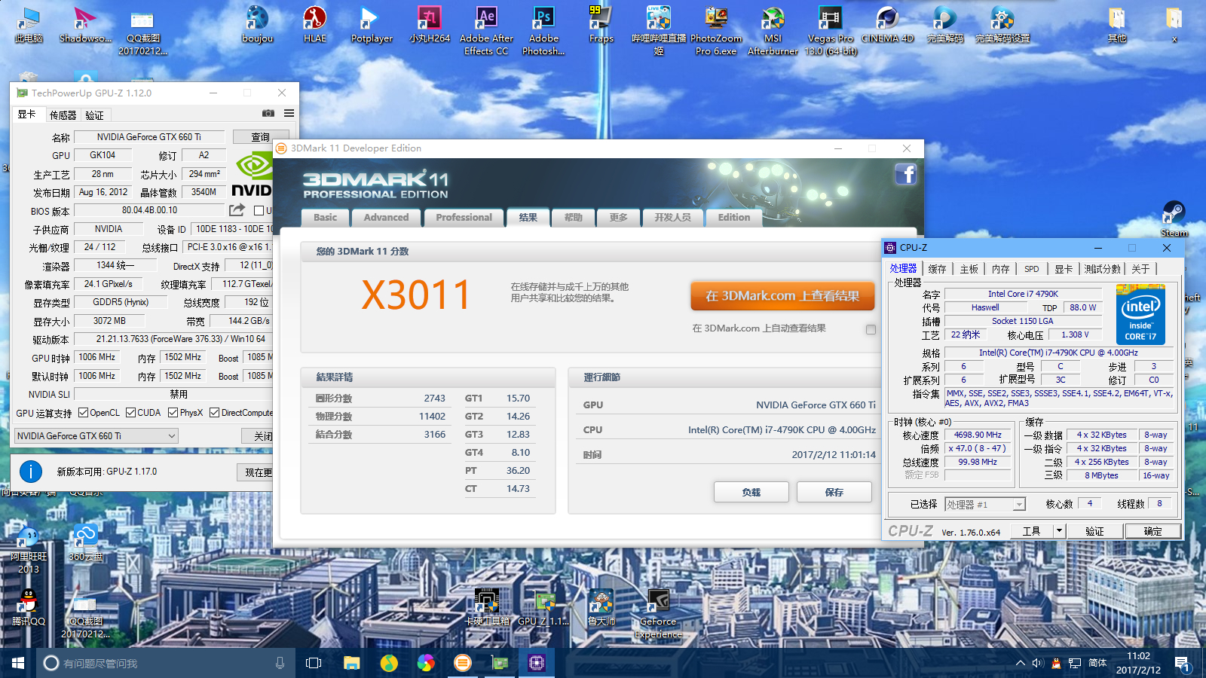The width and height of the screenshot is (1206, 678).
Task: Click the 工具 button in CPU-Z
Action: point(1031,531)
